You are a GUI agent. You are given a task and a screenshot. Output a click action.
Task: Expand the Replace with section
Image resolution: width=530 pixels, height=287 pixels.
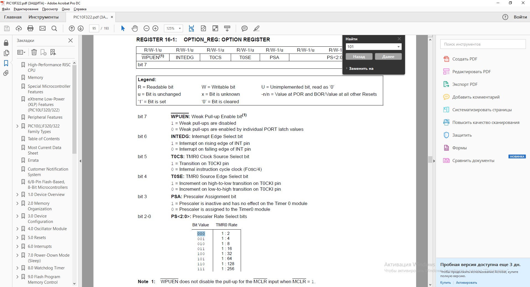point(360,68)
